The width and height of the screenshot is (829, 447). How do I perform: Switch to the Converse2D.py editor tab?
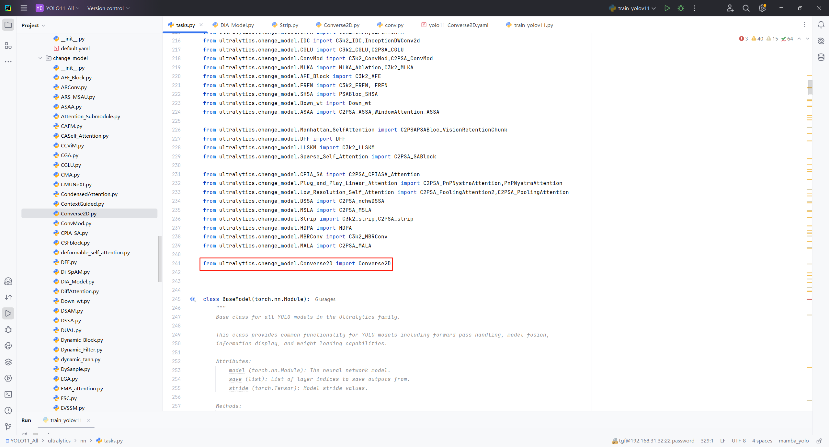[x=341, y=25]
